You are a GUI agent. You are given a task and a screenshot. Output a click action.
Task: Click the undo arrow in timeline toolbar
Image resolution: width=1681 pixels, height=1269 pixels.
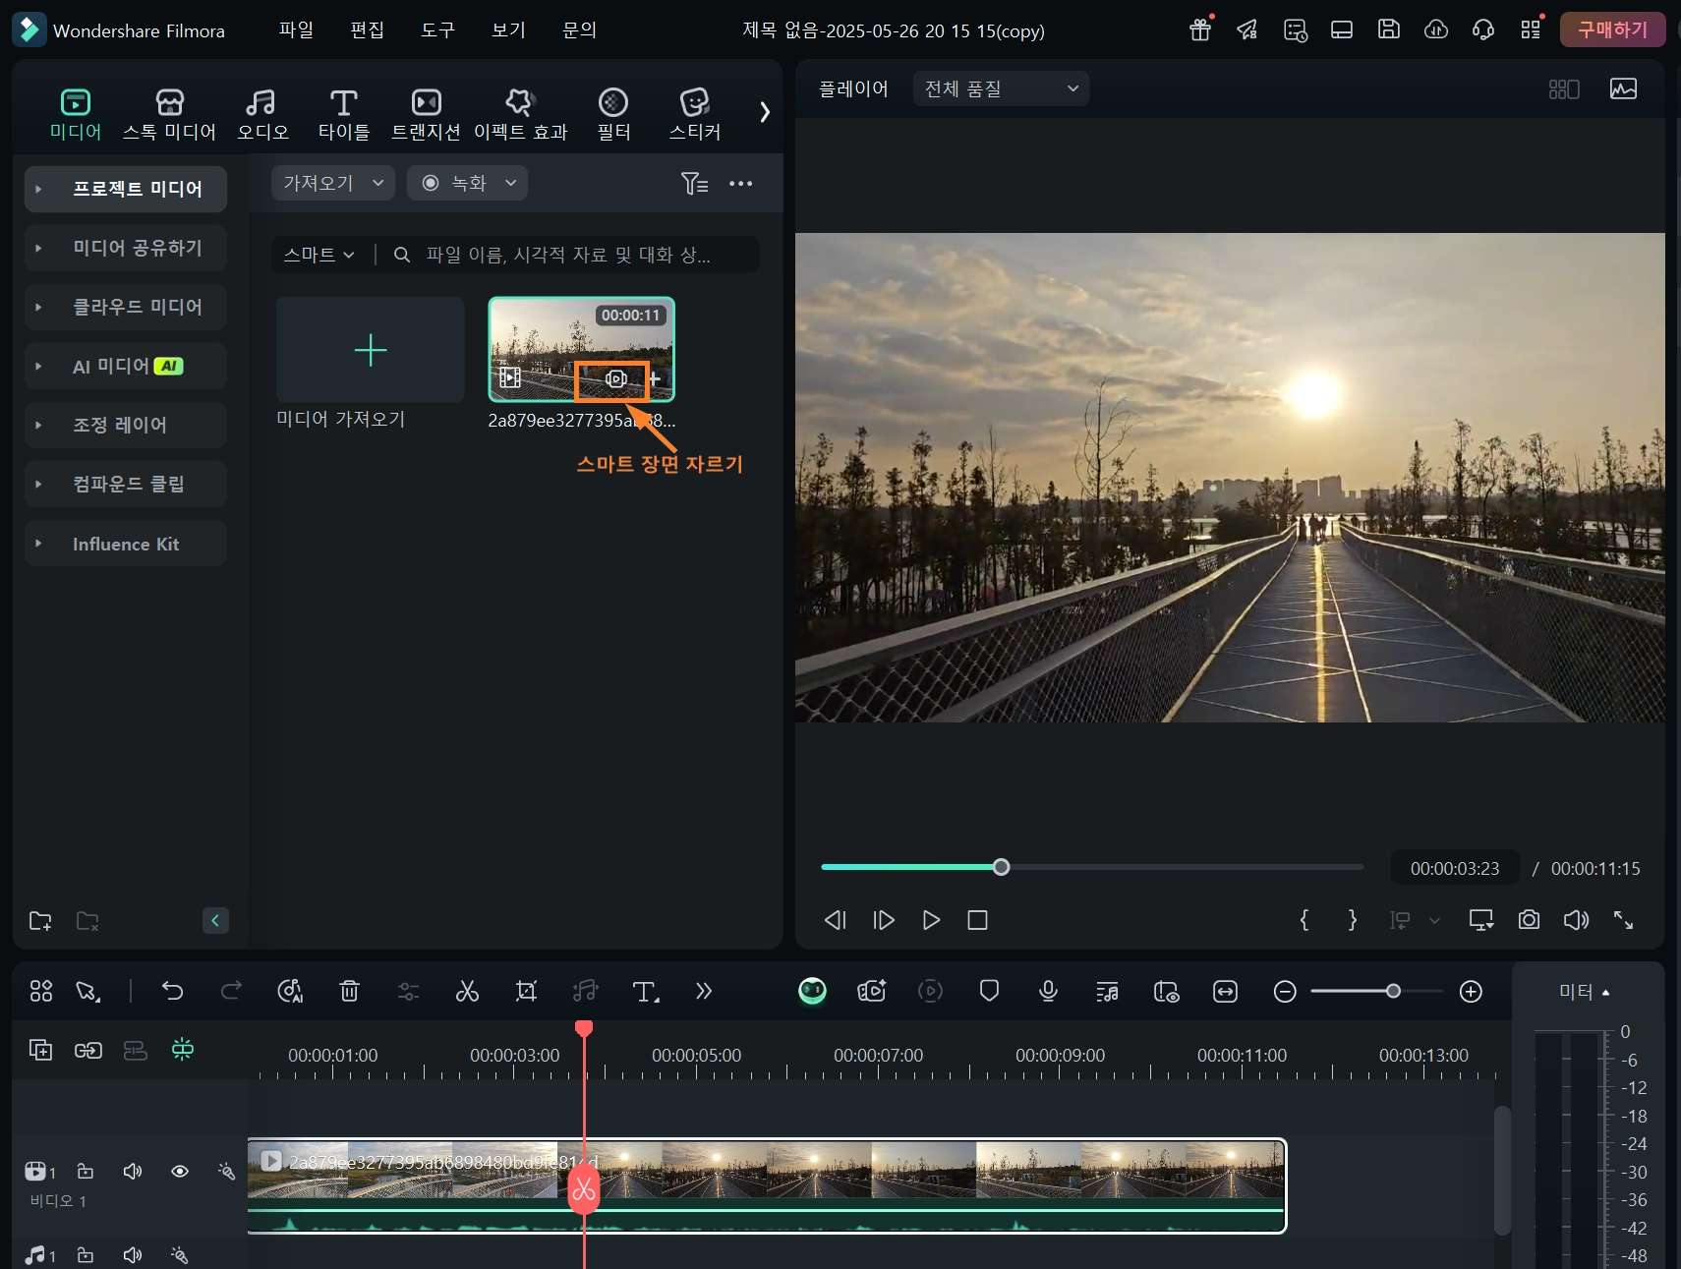tap(172, 991)
